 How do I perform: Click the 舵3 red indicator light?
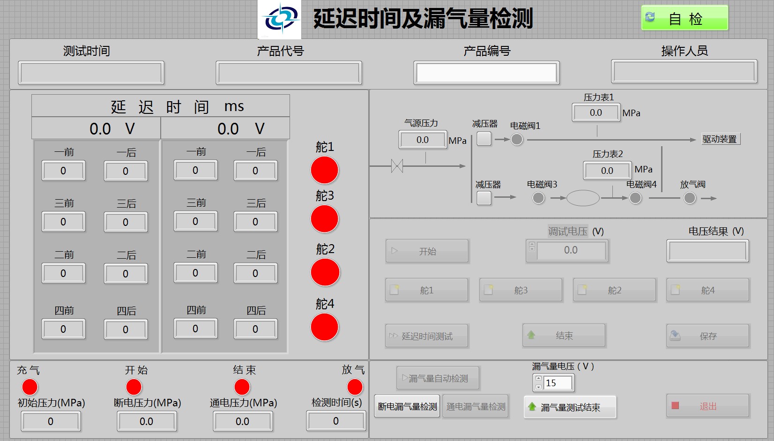click(x=324, y=219)
